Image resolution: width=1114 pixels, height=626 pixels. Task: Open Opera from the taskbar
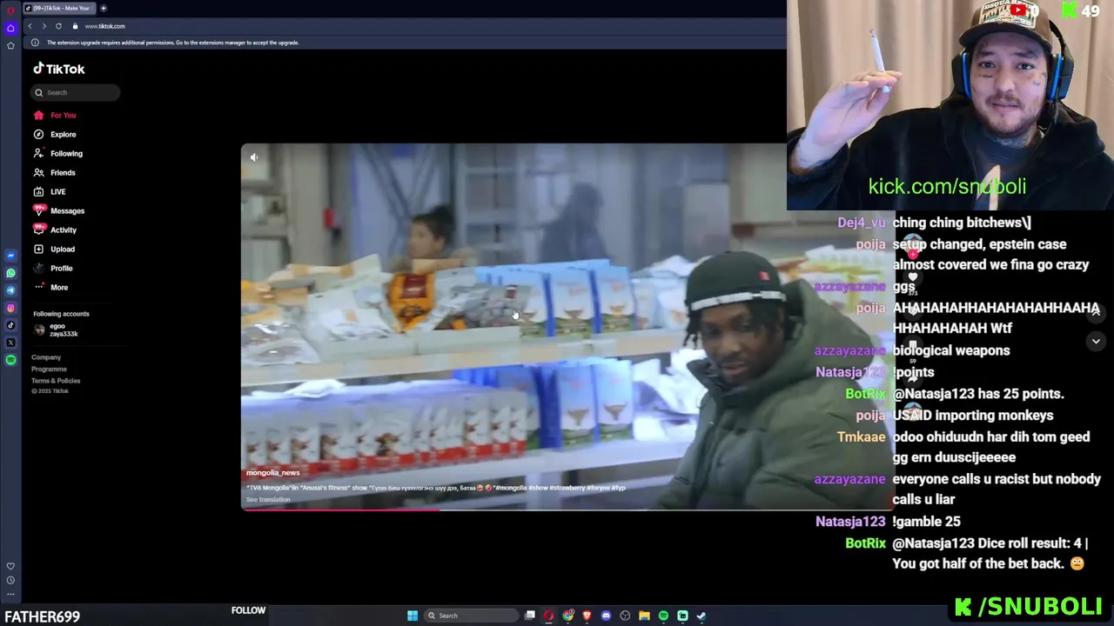point(548,616)
